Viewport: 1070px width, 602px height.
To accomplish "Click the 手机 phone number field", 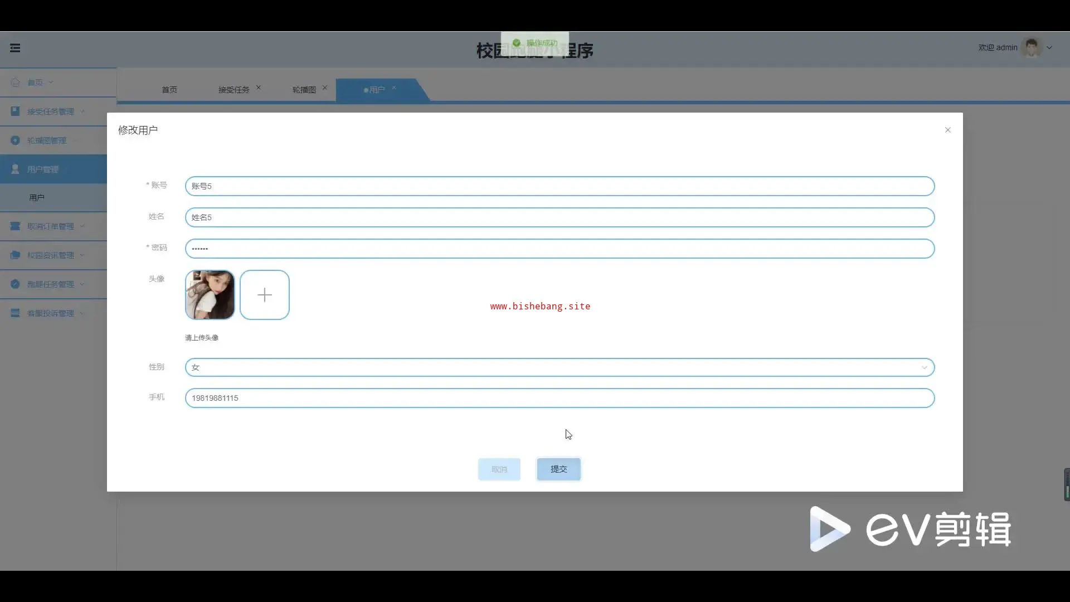I will pos(560,398).
